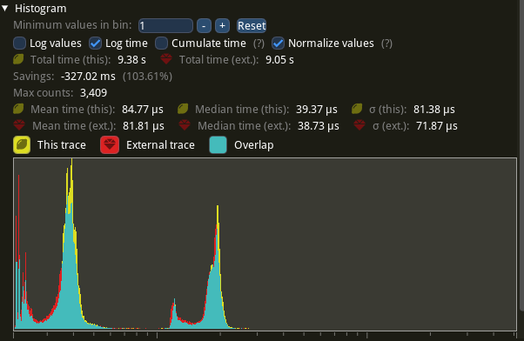Increase minimum bin value with plus button
Image resolution: width=524 pixels, height=341 pixels.
coord(222,26)
